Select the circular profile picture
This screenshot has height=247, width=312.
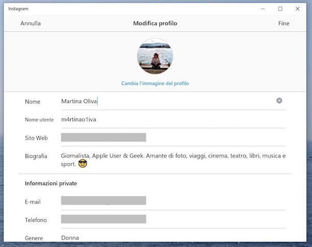point(155,56)
